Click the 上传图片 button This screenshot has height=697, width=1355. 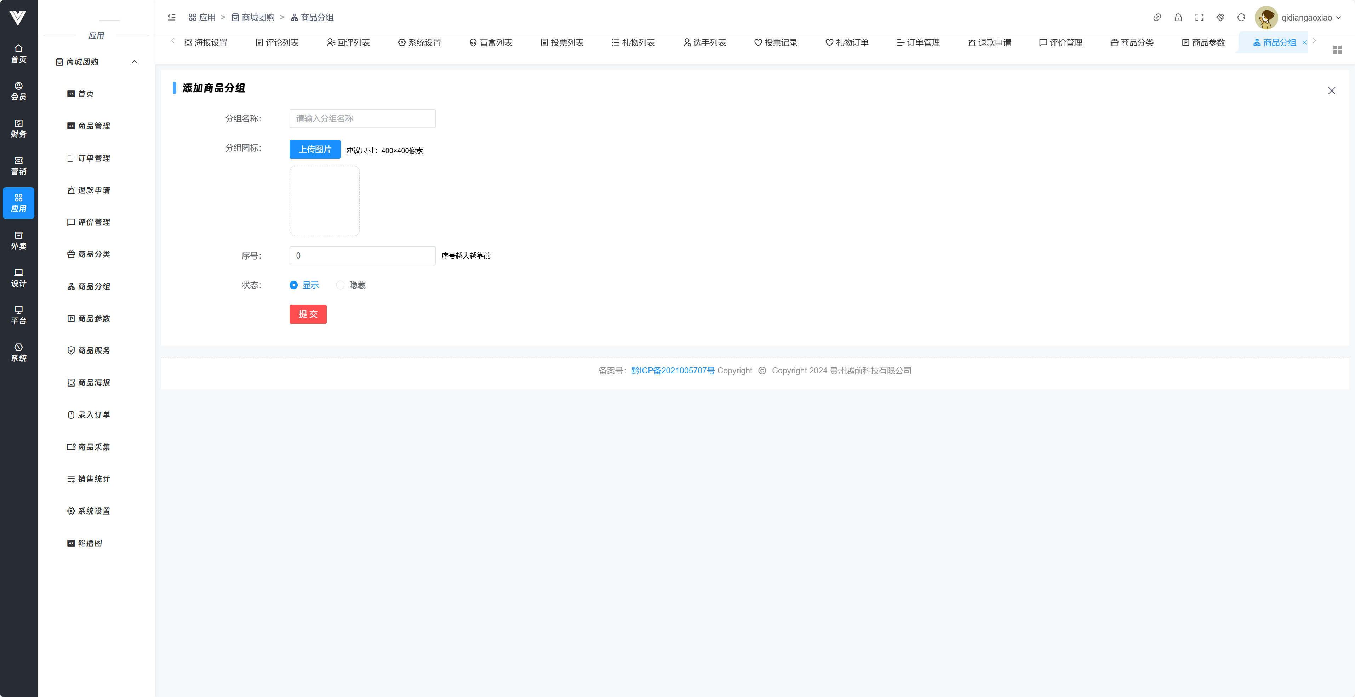point(315,149)
